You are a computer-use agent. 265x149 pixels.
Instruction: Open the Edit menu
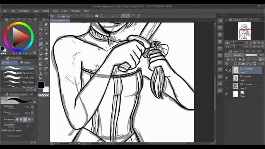pos(13,11)
